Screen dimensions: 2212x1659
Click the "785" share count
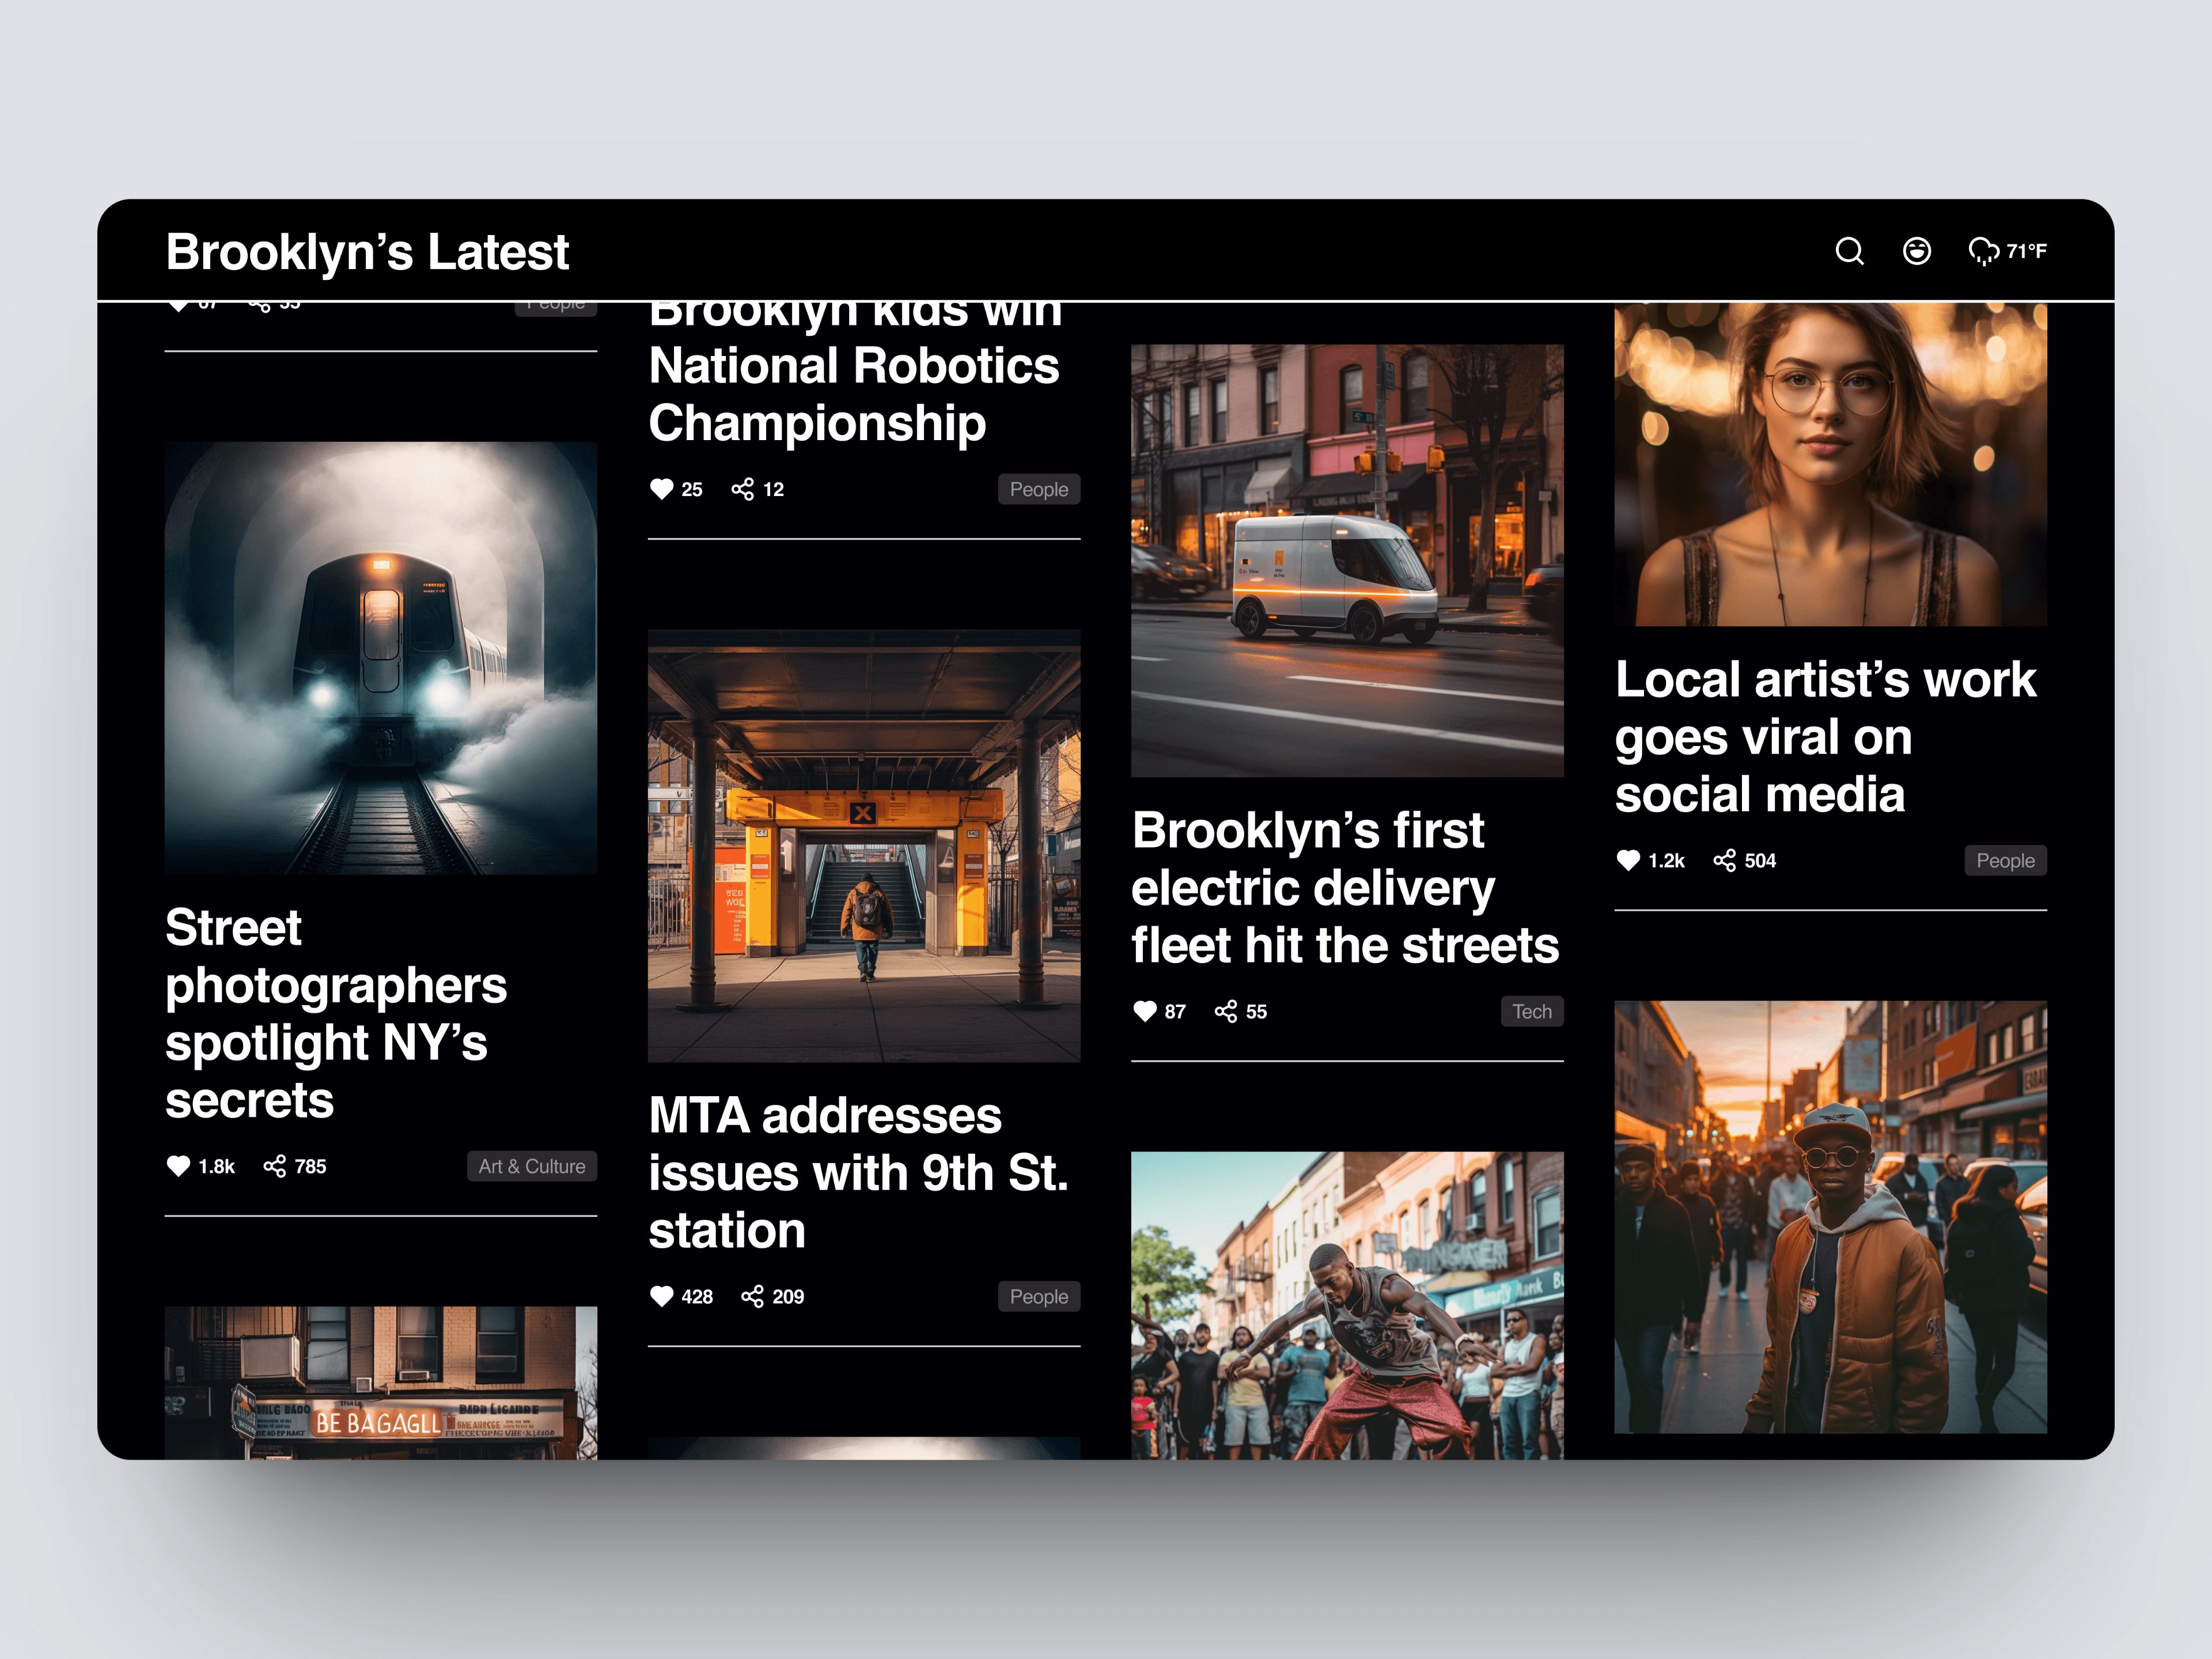click(310, 1166)
